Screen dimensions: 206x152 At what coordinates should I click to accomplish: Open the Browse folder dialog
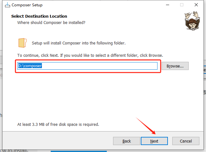click(175, 66)
